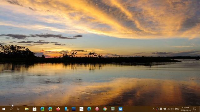Open the Windows Start menu
This screenshot has height=112, width=200.
point(4,109)
